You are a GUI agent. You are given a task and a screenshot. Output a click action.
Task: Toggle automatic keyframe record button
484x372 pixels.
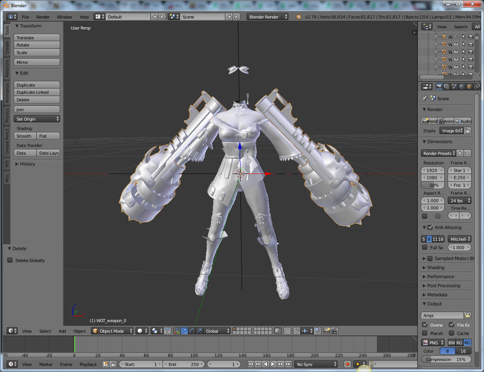click(347, 364)
